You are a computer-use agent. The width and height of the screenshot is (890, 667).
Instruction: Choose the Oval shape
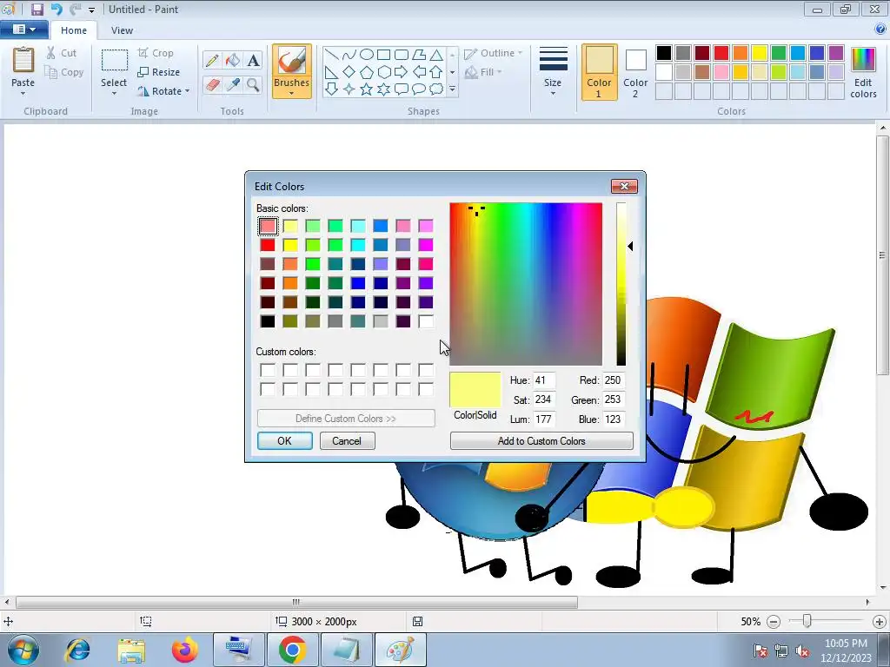coord(367,55)
